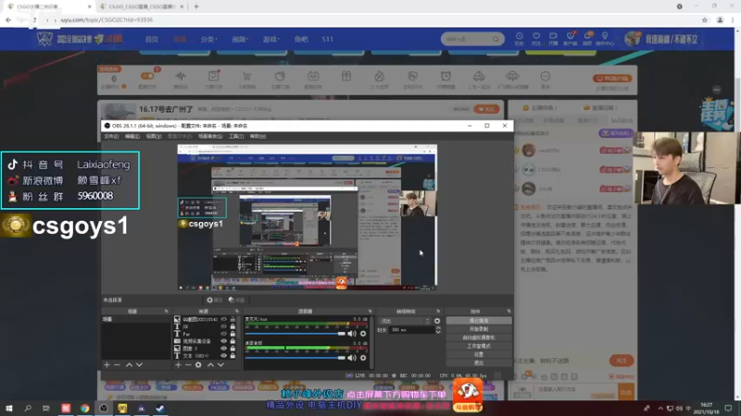Viewport: 741px width, 416px height.
Task: Pop out the Sources dock panel
Action: [x=237, y=312]
